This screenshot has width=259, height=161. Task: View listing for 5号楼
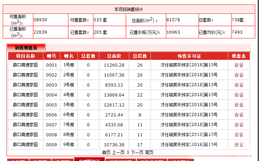pyautogui.click(x=239, y=105)
